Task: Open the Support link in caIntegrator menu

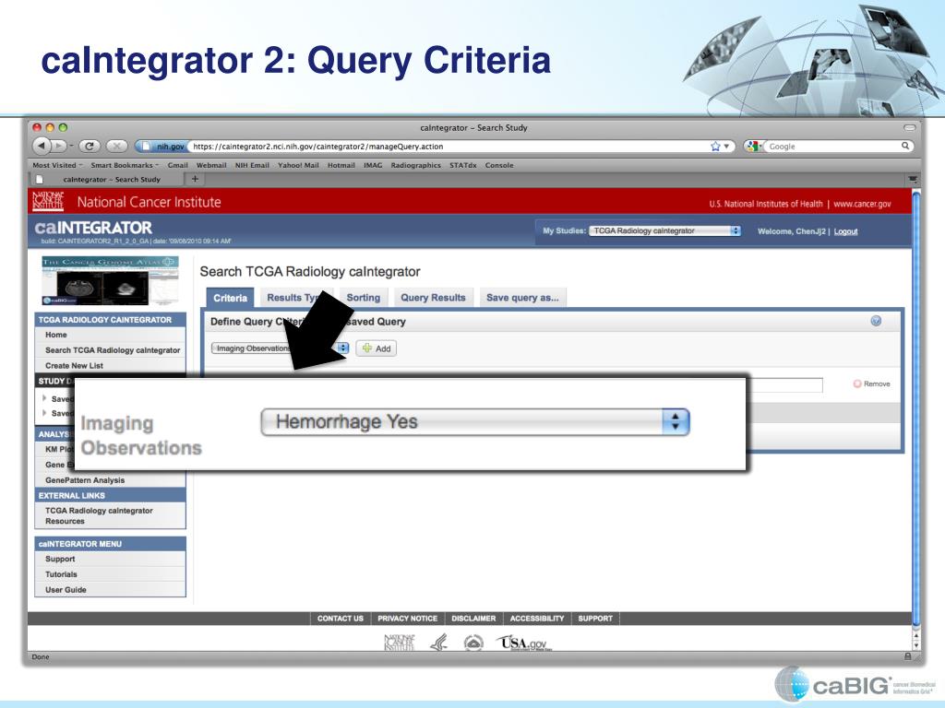Action: (60, 559)
